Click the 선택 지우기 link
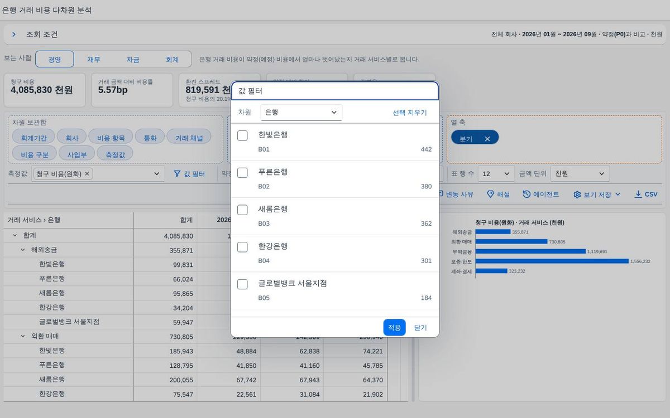This screenshot has height=418, width=670. click(410, 113)
